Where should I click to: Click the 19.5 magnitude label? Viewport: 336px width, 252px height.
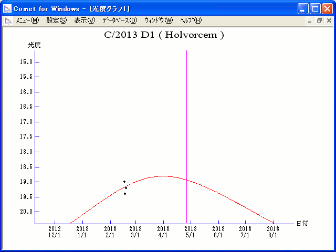[26, 197]
